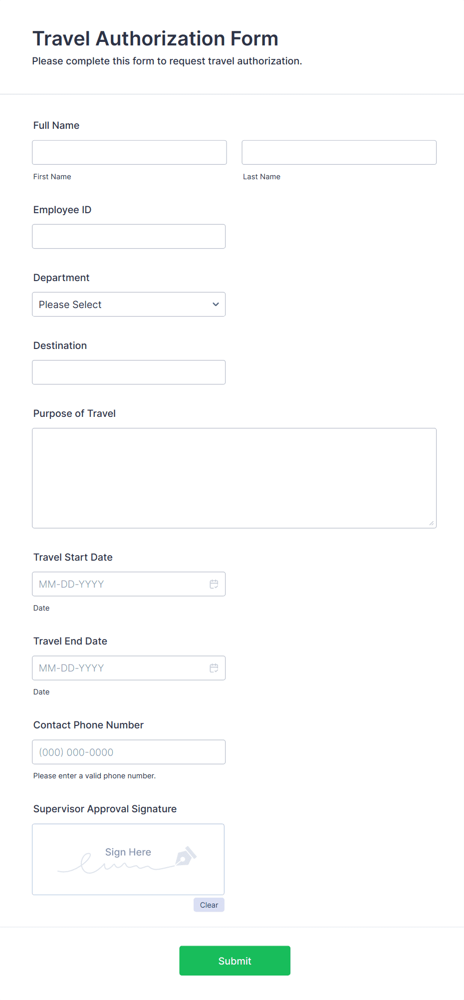Click the Travel End Date input
This screenshot has width=464, height=1000.
120,668
